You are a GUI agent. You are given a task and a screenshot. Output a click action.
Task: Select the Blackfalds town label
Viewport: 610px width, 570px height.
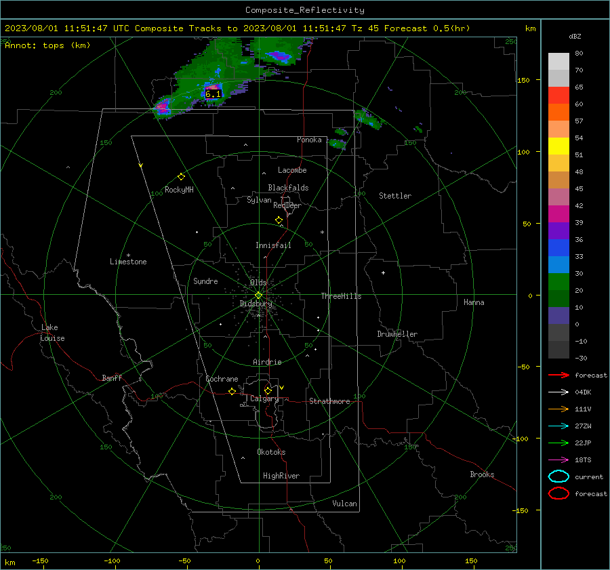[288, 188]
